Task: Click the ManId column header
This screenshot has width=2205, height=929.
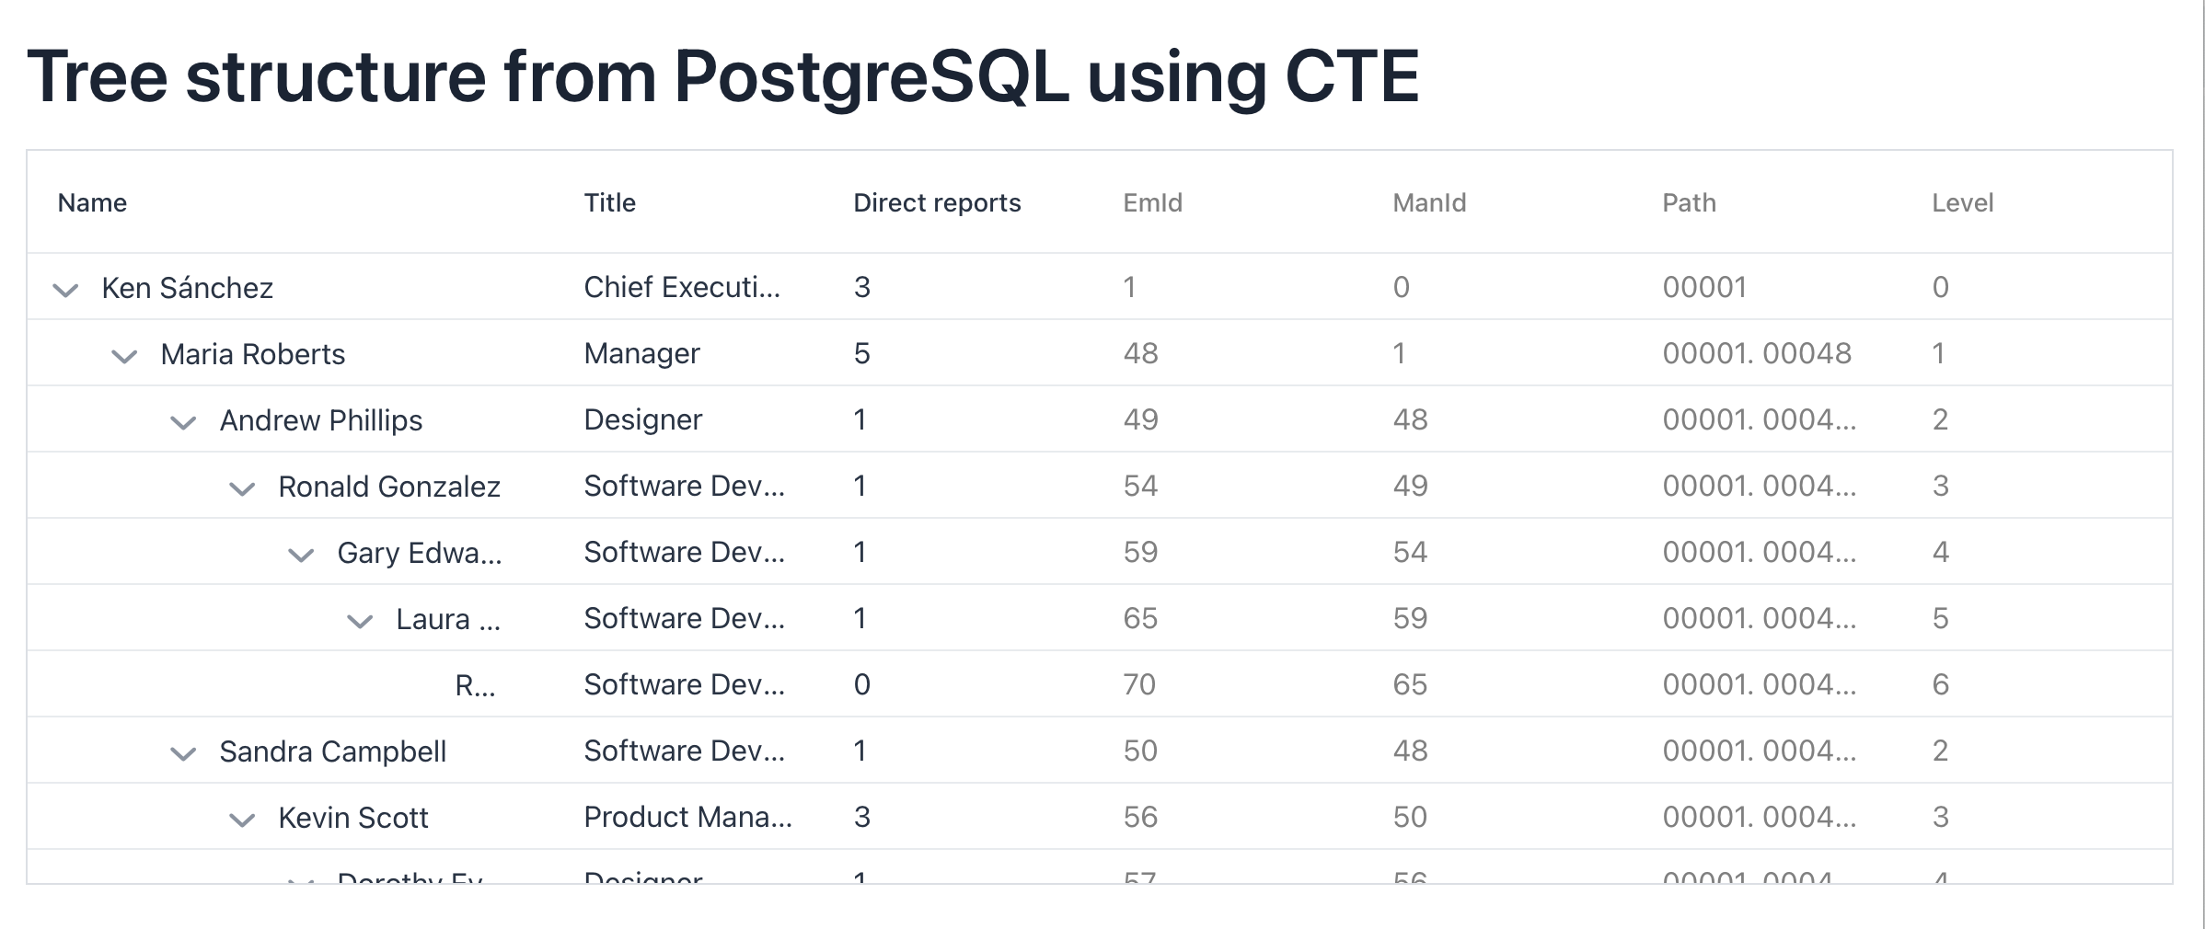Action: tap(1429, 202)
